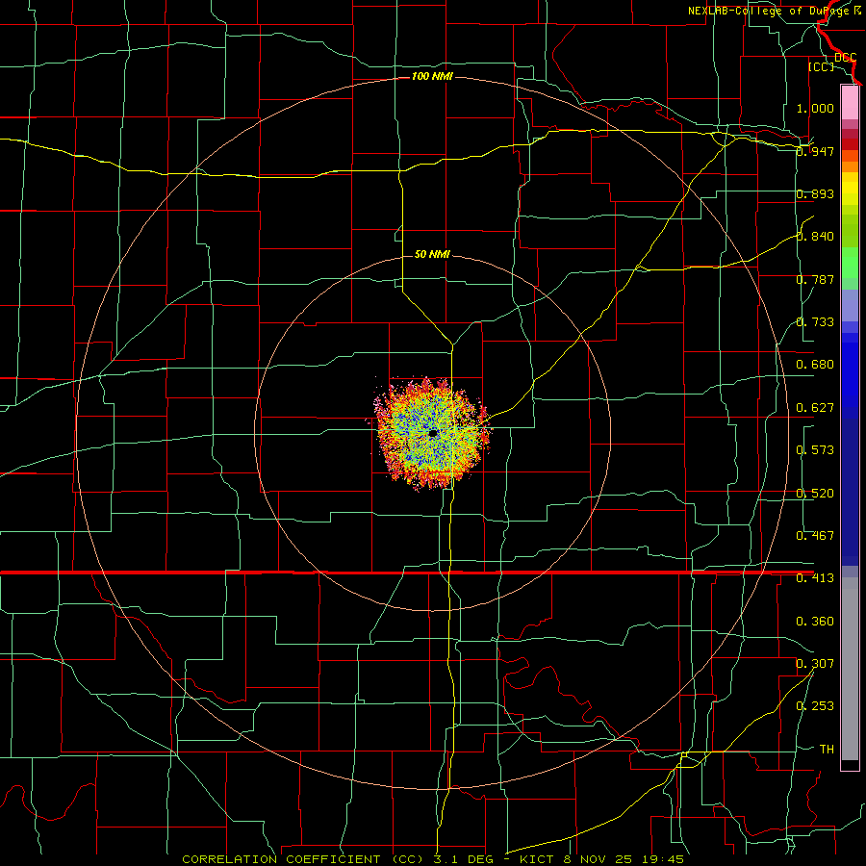Click the 50 NMI range ring label
This screenshot has width=866, height=866.
point(432,254)
